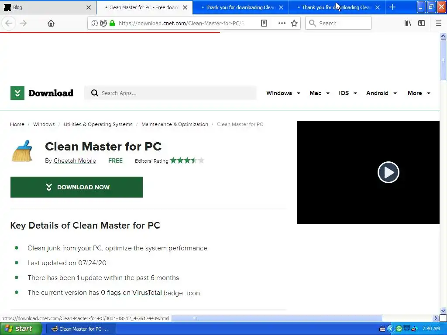The height and width of the screenshot is (335, 447).
Task: Click the FREE price label
Action: click(115, 161)
